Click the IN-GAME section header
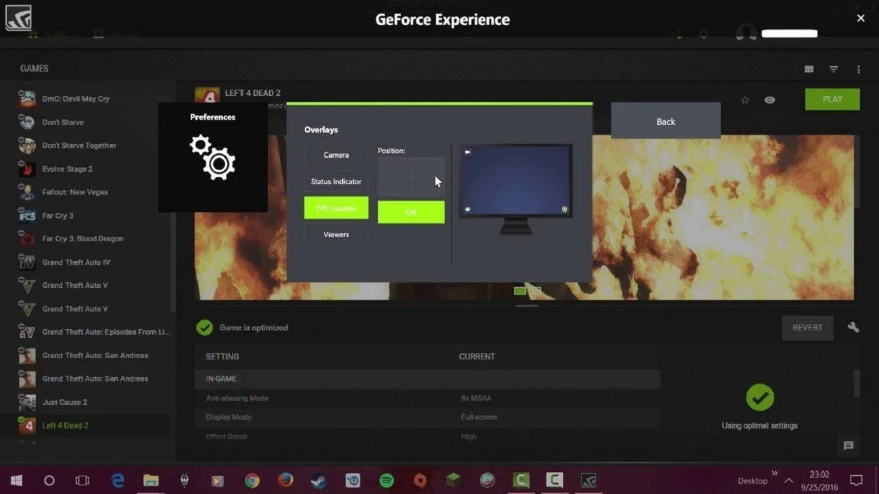Screen dimensions: 879x494 pyautogui.click(x=427, y=379)
